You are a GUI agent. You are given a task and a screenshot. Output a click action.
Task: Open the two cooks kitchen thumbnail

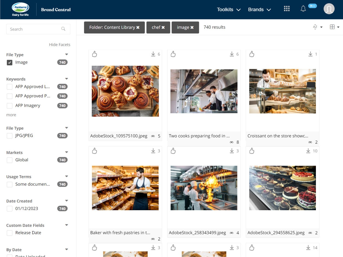coord(204,91)
